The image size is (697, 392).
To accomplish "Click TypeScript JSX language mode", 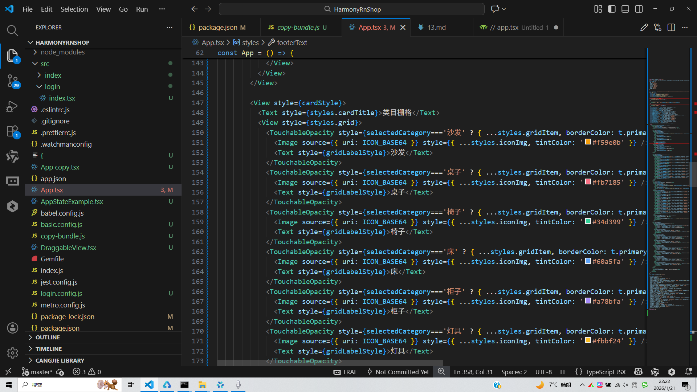I will pyautogui.click(x=600, y=372).
